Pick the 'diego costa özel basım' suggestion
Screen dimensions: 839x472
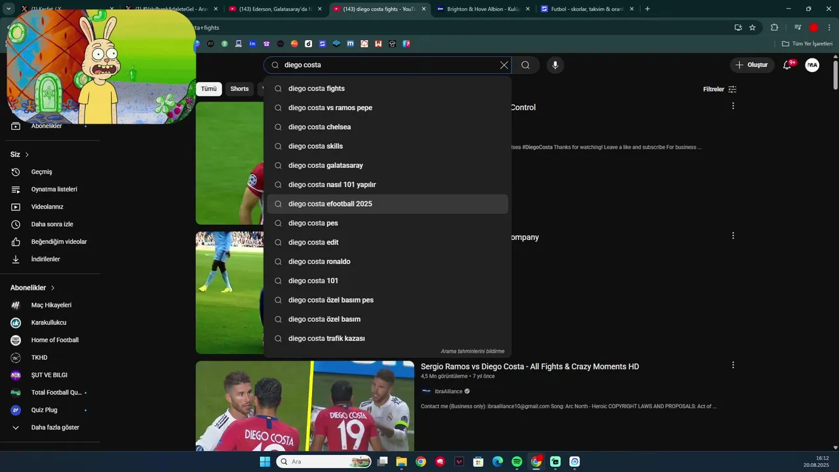[x=387, y=319]
